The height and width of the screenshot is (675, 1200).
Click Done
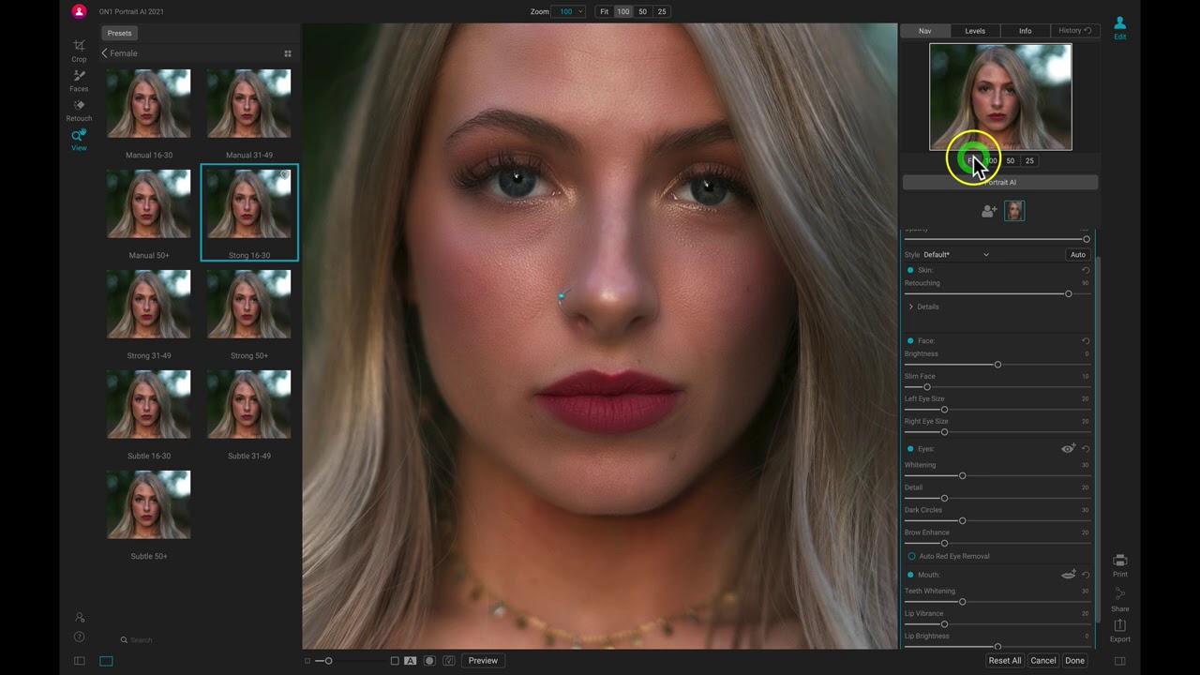(1074, 661)
